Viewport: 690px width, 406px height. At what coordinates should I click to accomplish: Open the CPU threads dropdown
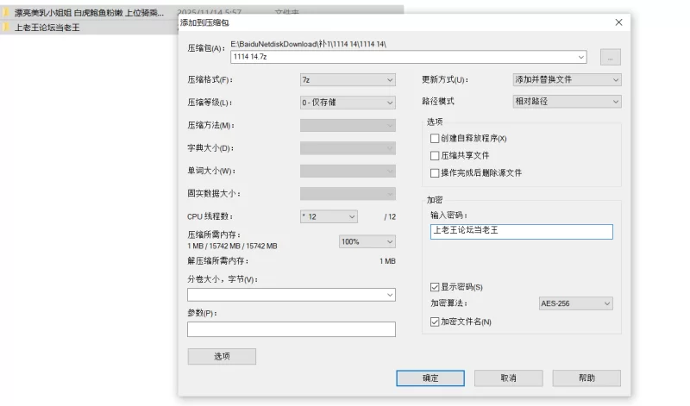point(329,216)
